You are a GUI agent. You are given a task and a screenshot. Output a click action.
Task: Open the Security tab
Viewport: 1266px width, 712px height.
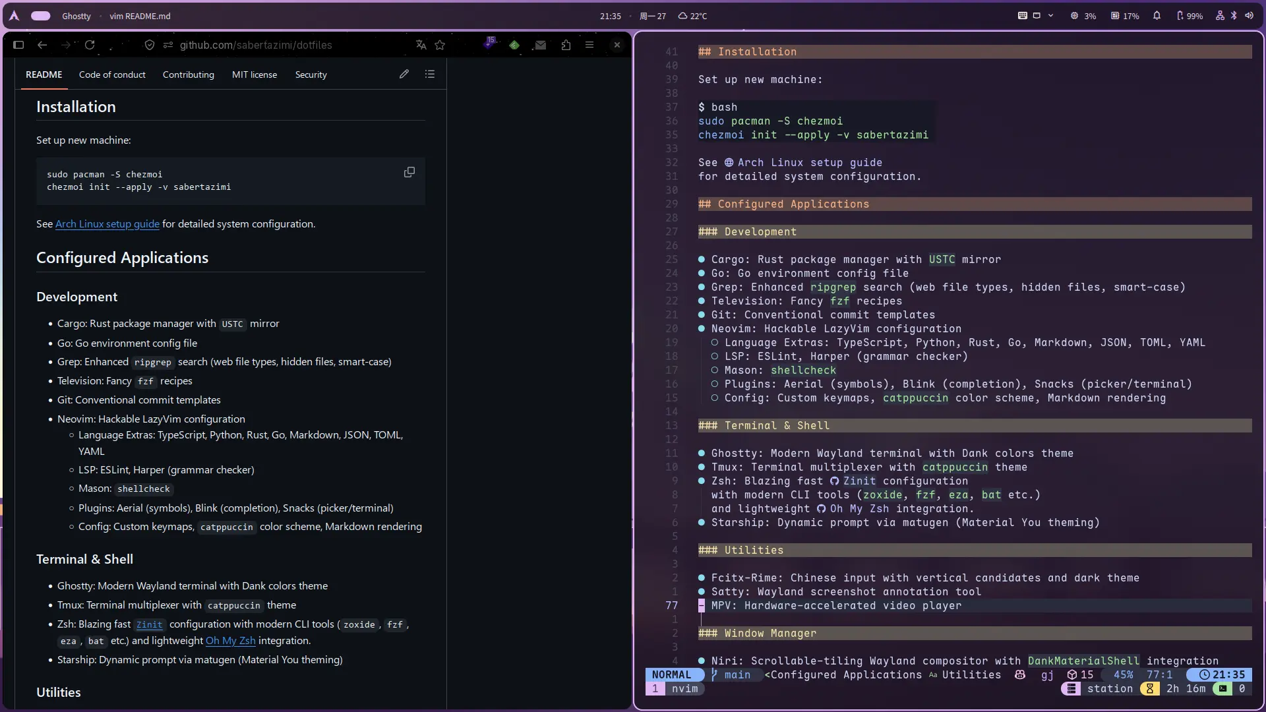click(311, 74)
